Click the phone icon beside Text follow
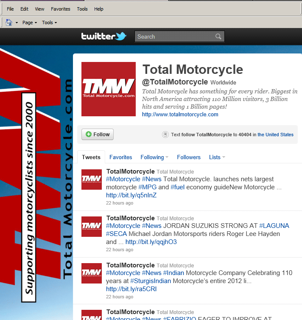Image resolution: width=302 pixels, height=320 pixels. pos(165,135)
